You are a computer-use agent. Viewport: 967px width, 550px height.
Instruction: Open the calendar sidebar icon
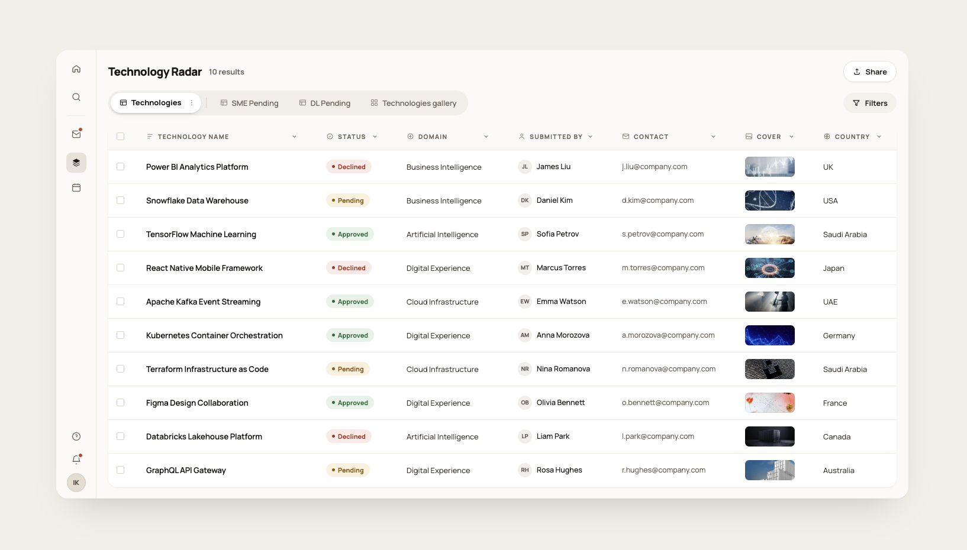[x=76, y=187]
